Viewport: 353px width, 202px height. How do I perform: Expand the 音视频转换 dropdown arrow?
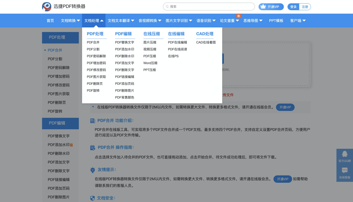click(x=160, y=21)
